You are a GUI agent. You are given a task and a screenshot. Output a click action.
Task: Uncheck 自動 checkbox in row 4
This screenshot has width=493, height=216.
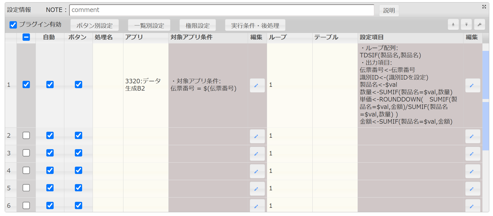click(50, 170)
